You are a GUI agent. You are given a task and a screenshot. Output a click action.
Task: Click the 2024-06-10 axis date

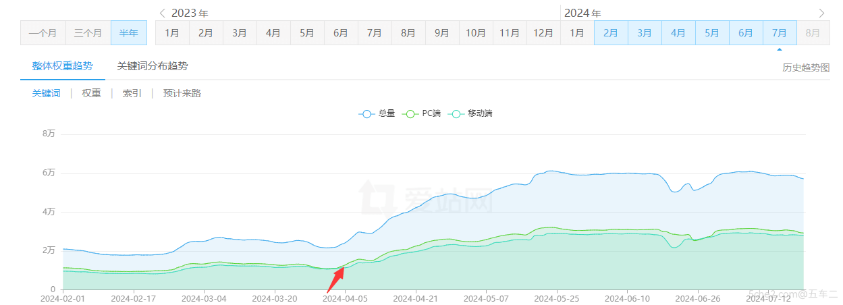pos(628,298)
